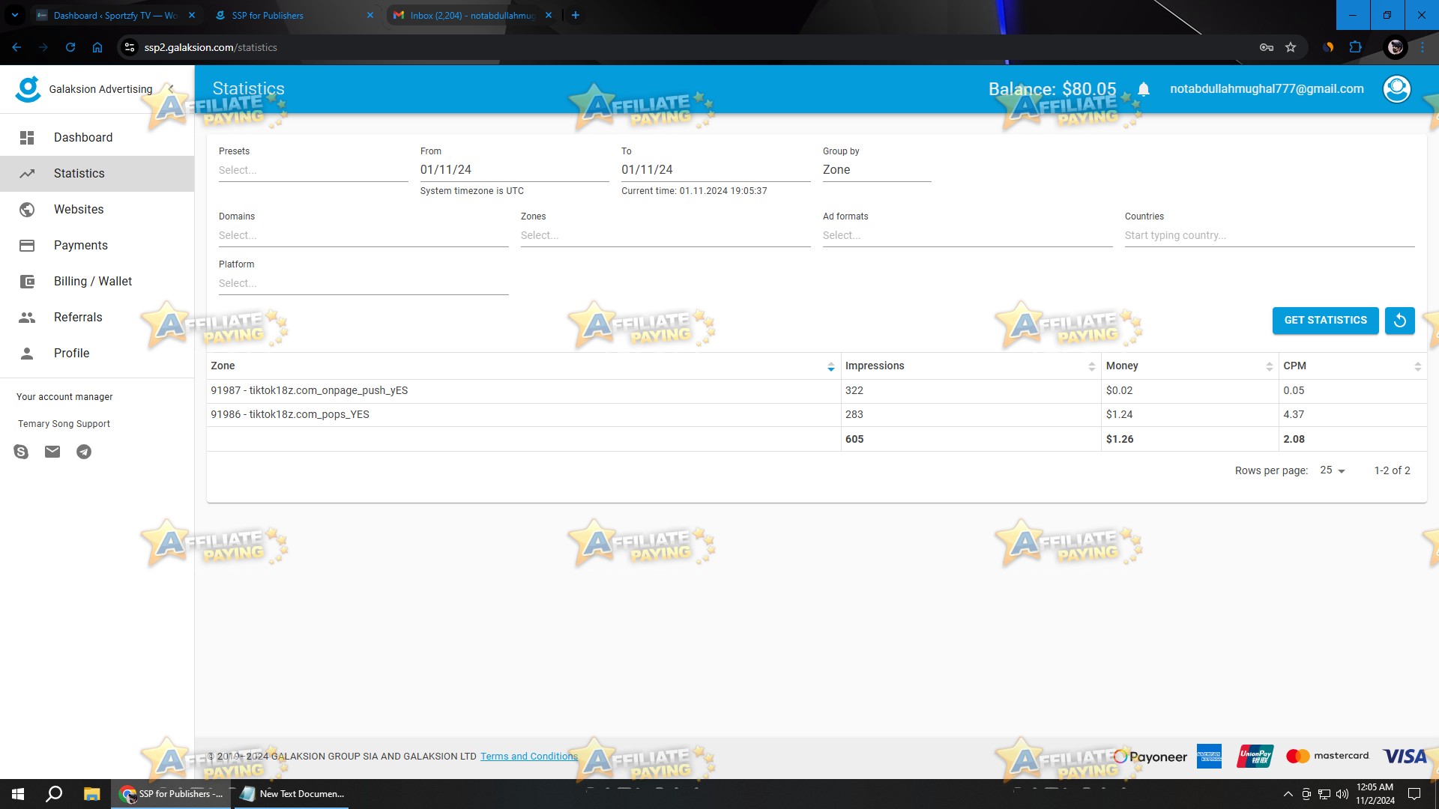Open Profile in the sidebar

pos(97,354)
